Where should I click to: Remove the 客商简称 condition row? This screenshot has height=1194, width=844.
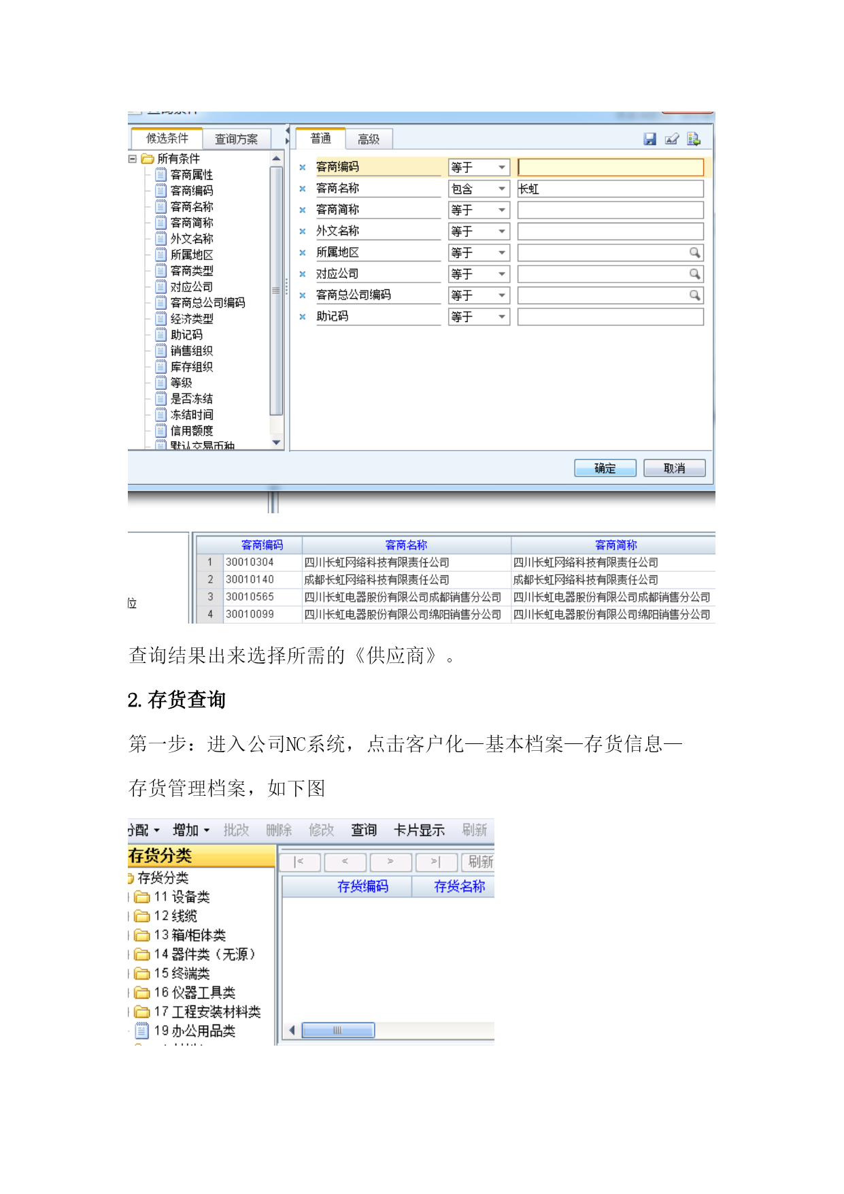tap(303, 210)
